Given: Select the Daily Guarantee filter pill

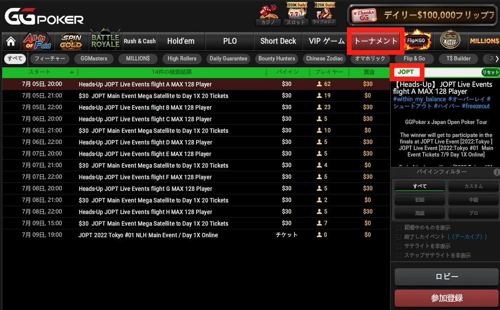Looking at the screenshot, I should [228, 58].
